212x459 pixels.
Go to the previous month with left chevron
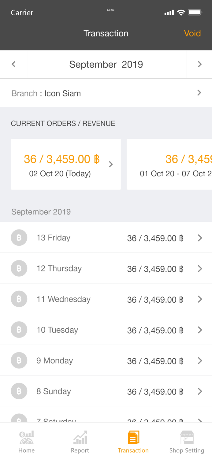pos(13,64)
